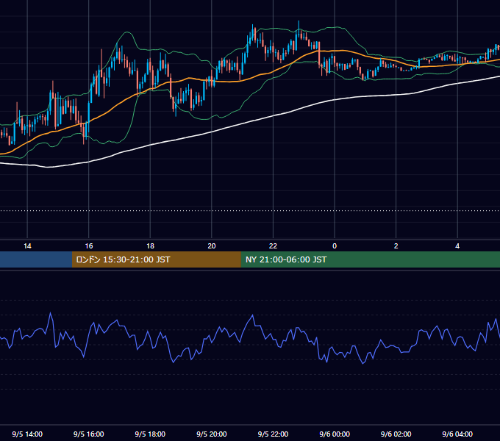Click the hour label 2 on price chart axis
This screenshot has width=500, height=441.
point(396,246)
